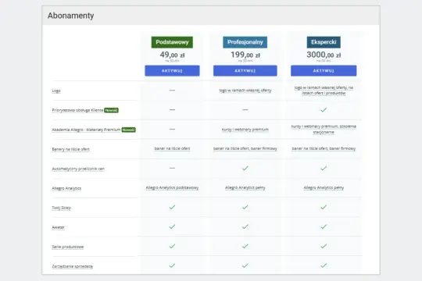Click the 3000,00 zł price
Viewport: 422px width, 281px height.
pyautogui.click(x=324, y=55)
